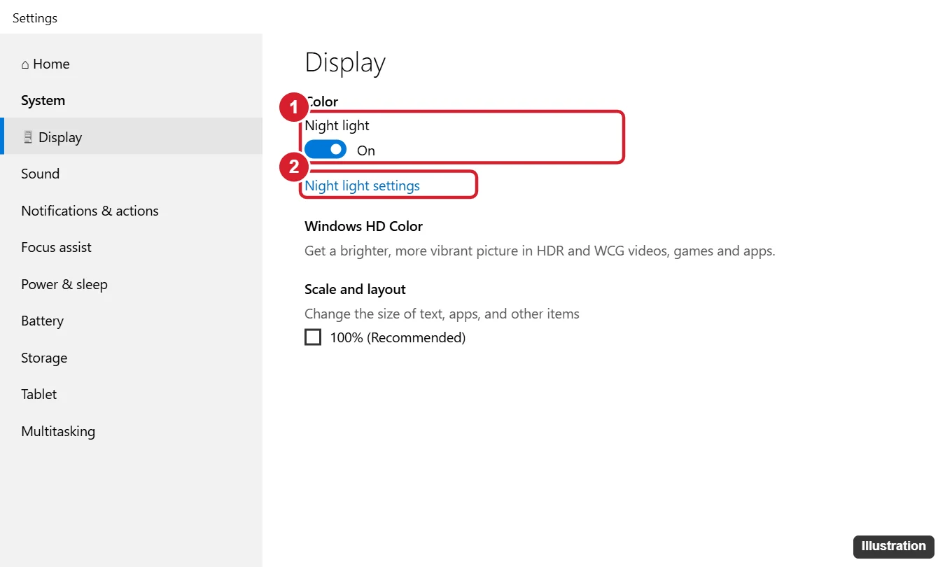
Task: Click the Windows HD Color heading
Action: click(363, 226)
